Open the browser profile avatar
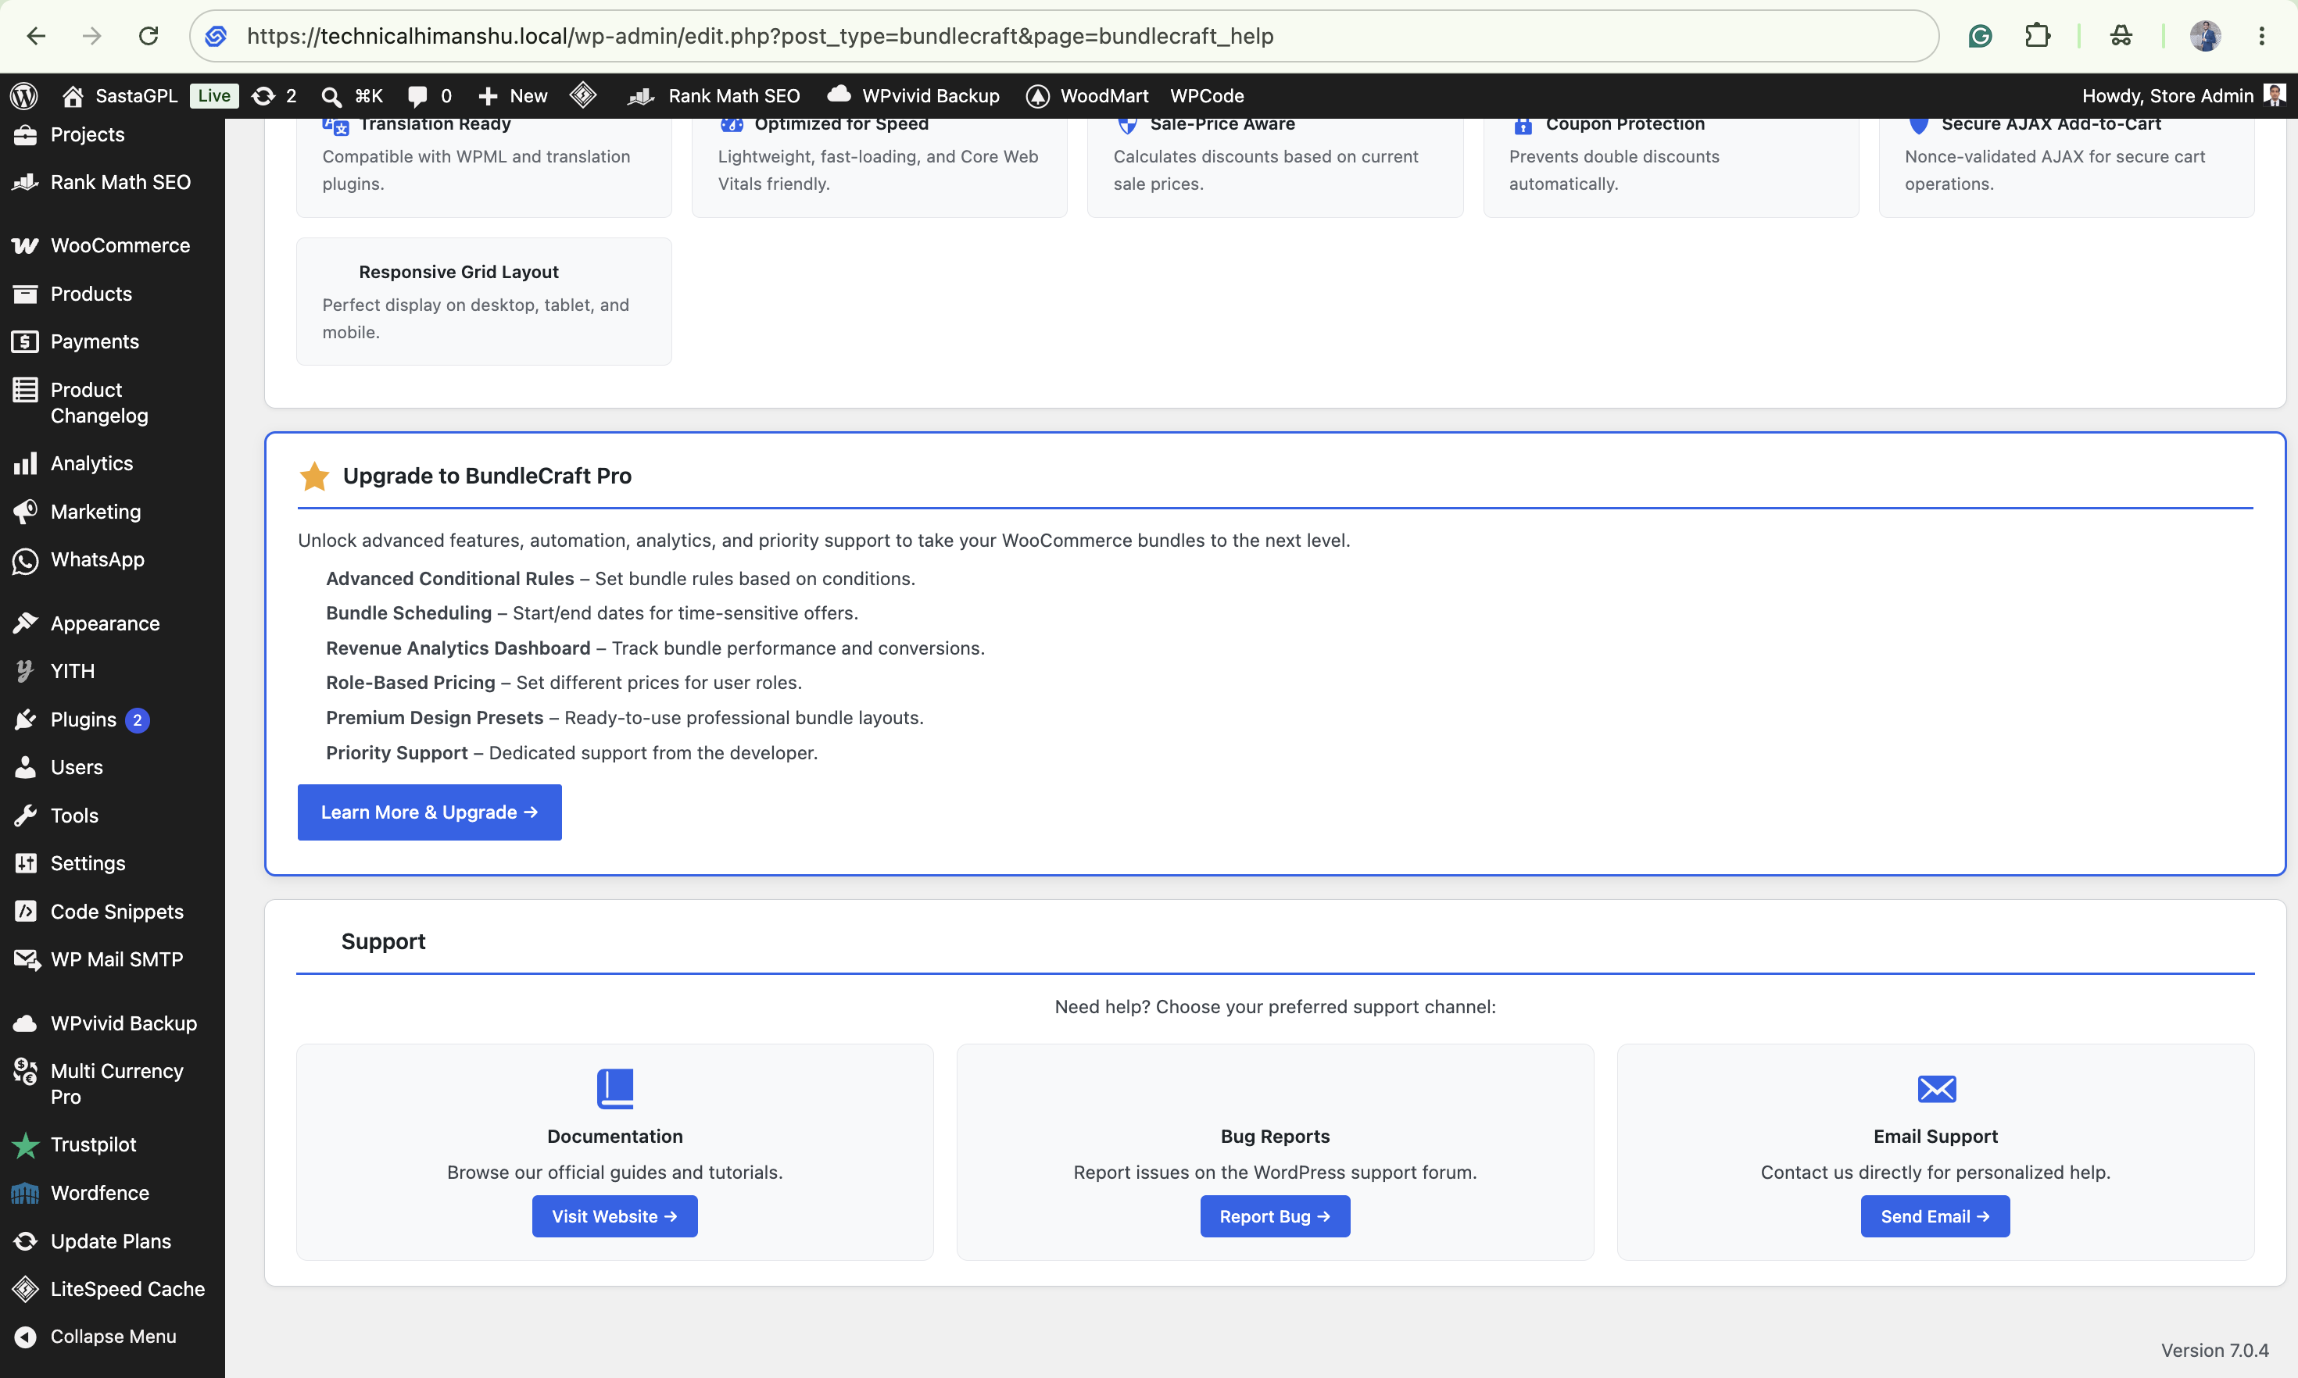Image resolution: width=2298 pixels, height=1378 pixels. 2205,36
